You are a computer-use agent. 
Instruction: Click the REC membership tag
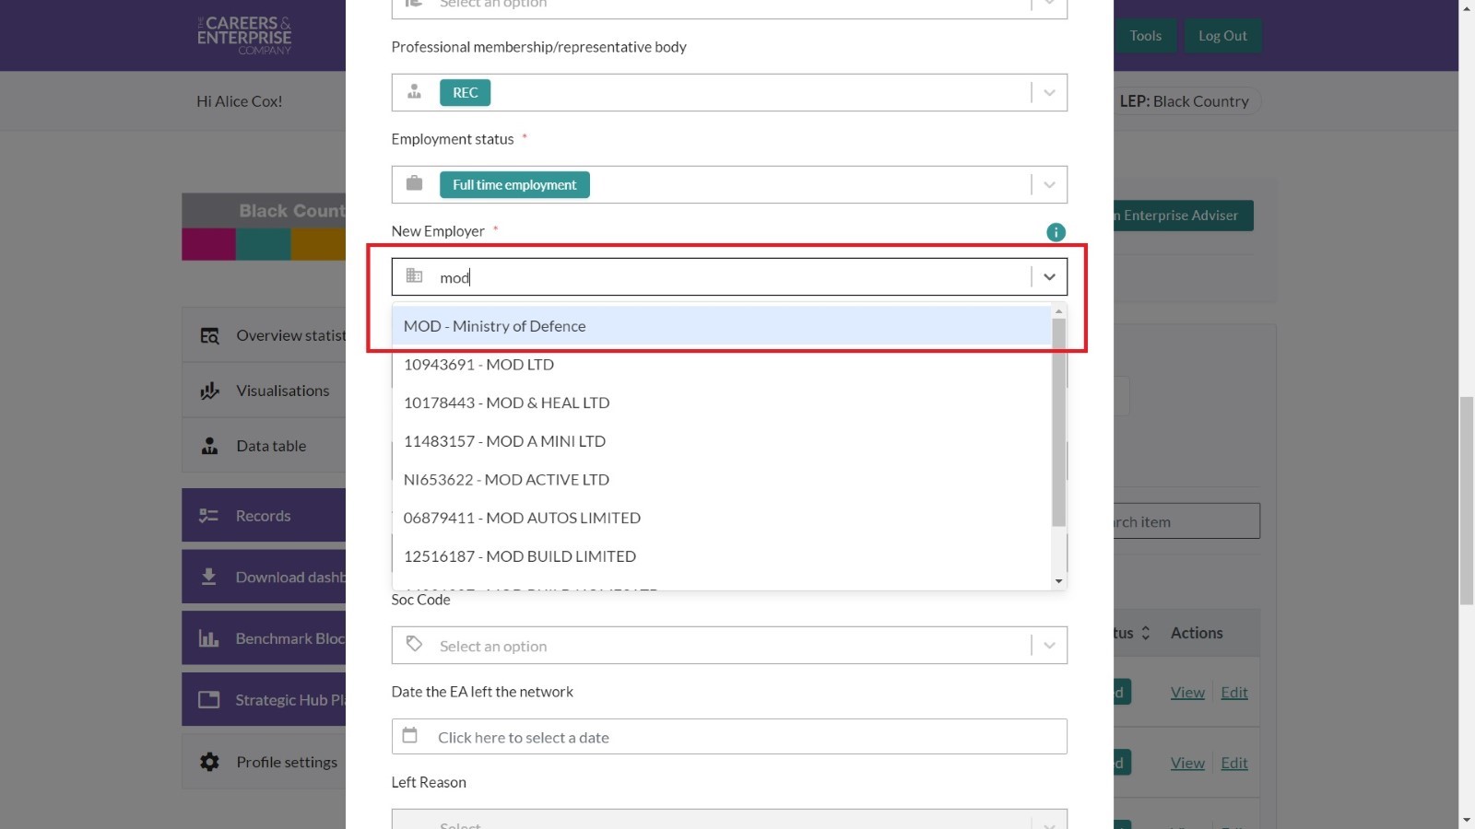(x=465, y=92)
